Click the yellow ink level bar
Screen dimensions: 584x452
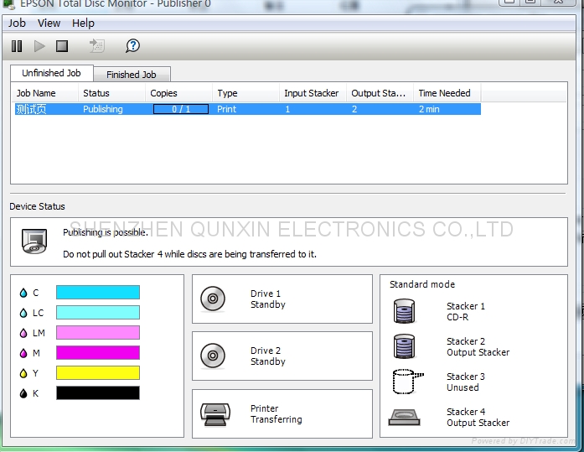pos(98,372)
